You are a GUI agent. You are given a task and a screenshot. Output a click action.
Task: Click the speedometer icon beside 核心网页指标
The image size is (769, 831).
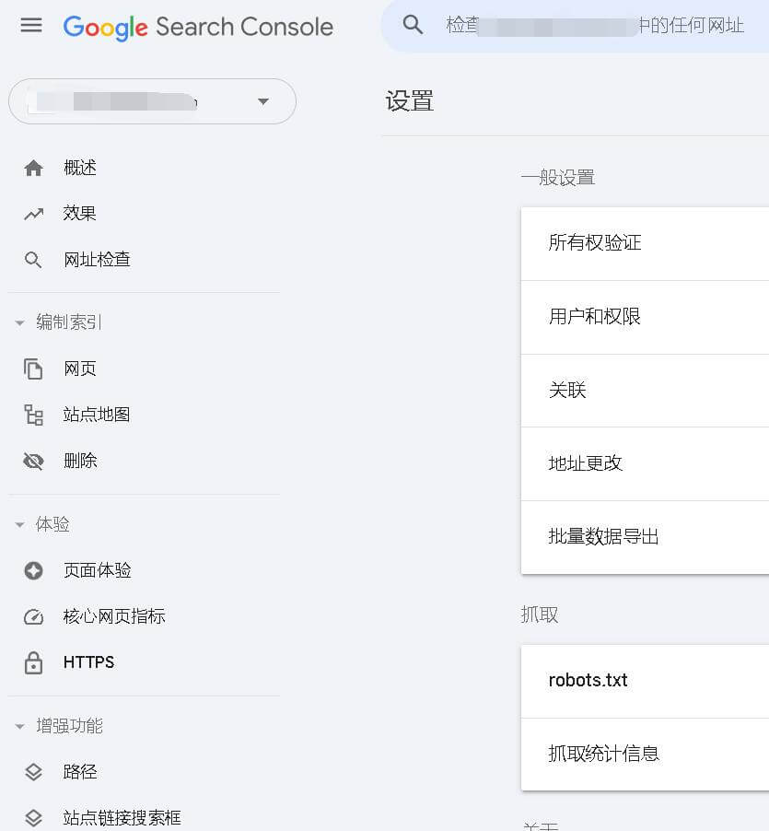33,616
